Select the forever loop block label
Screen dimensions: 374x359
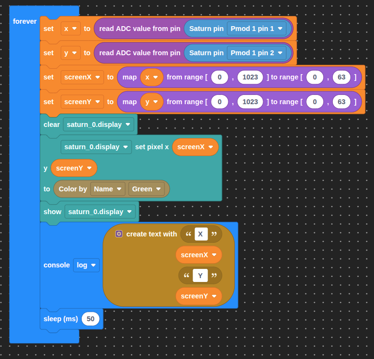(25, 21)
